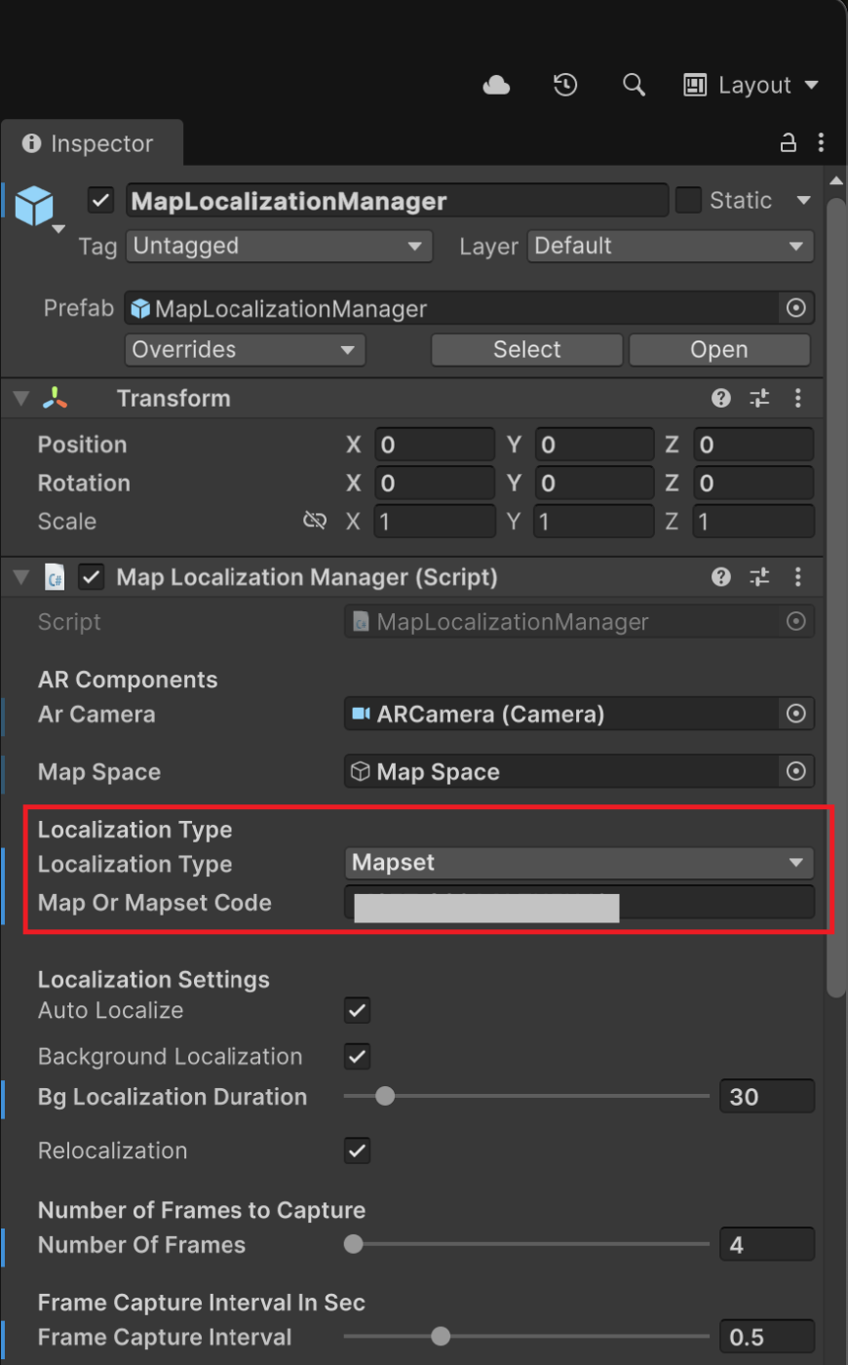Edit the MapLocalizationManager object name field
This screenshot has width=848, height=1365.
(x=397, y=201)
